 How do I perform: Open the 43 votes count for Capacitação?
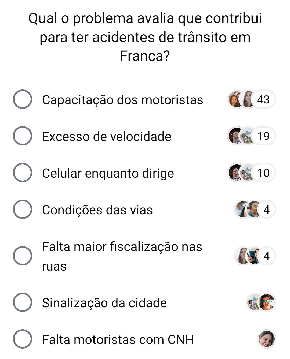tap(263, 99)
